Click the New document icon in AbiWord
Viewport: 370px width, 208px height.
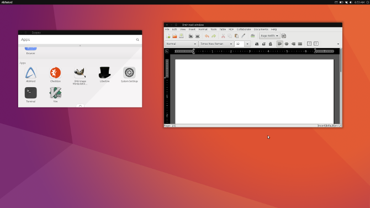pyautogui.click(x=168, y=36)
